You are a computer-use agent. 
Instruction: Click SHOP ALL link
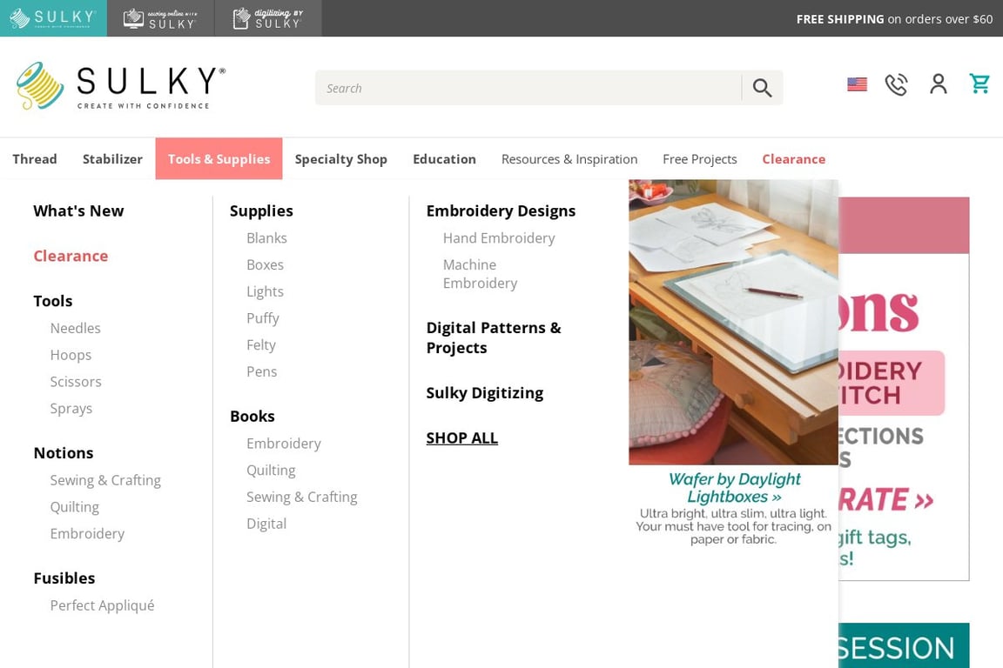[x=461, y=438]
